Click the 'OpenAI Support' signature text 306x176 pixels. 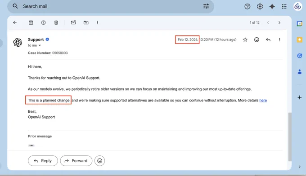[x=41, y=117]
